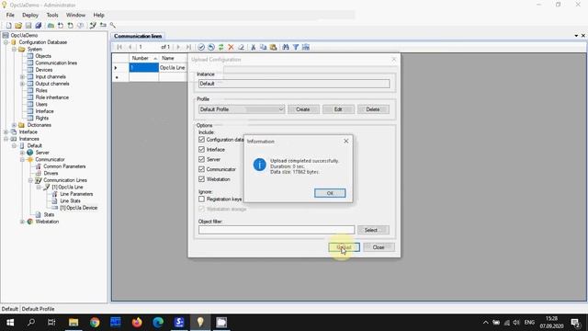Image resolution: width=588 pixels, height=331 pixels.
Task: Click the Filter funnel icon
Action: coord(296,47)
